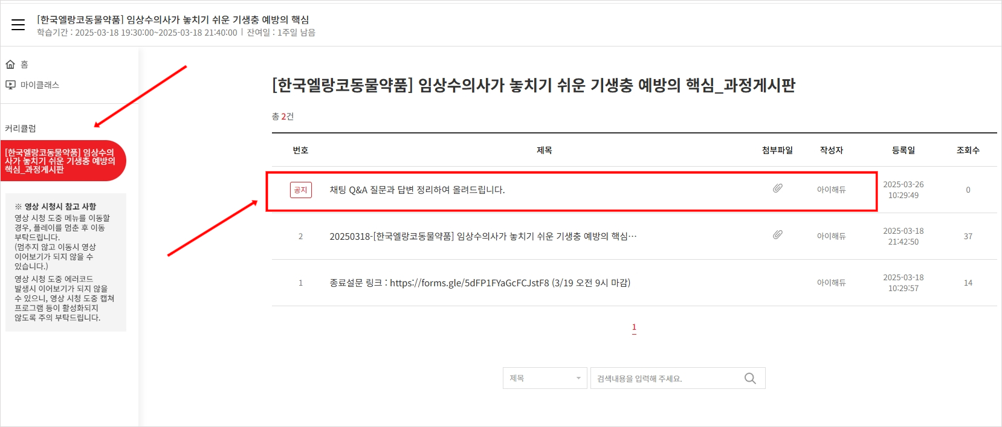Open the hamburger menu icon

[x=18, y=25]
